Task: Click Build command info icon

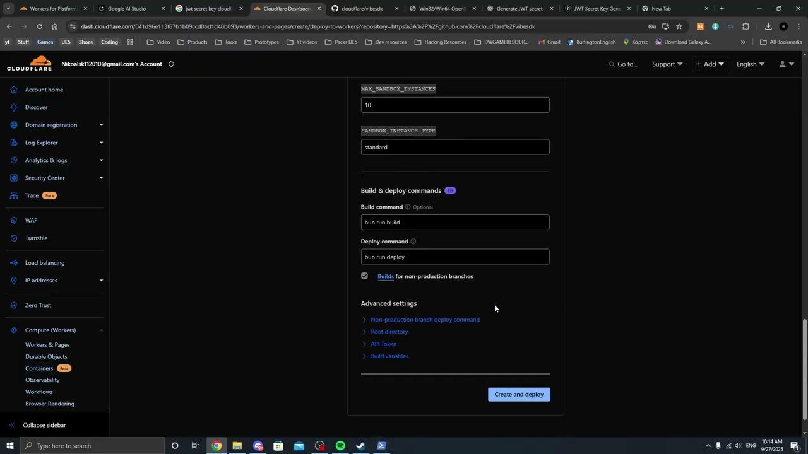Action: click(x=408, y=207)
